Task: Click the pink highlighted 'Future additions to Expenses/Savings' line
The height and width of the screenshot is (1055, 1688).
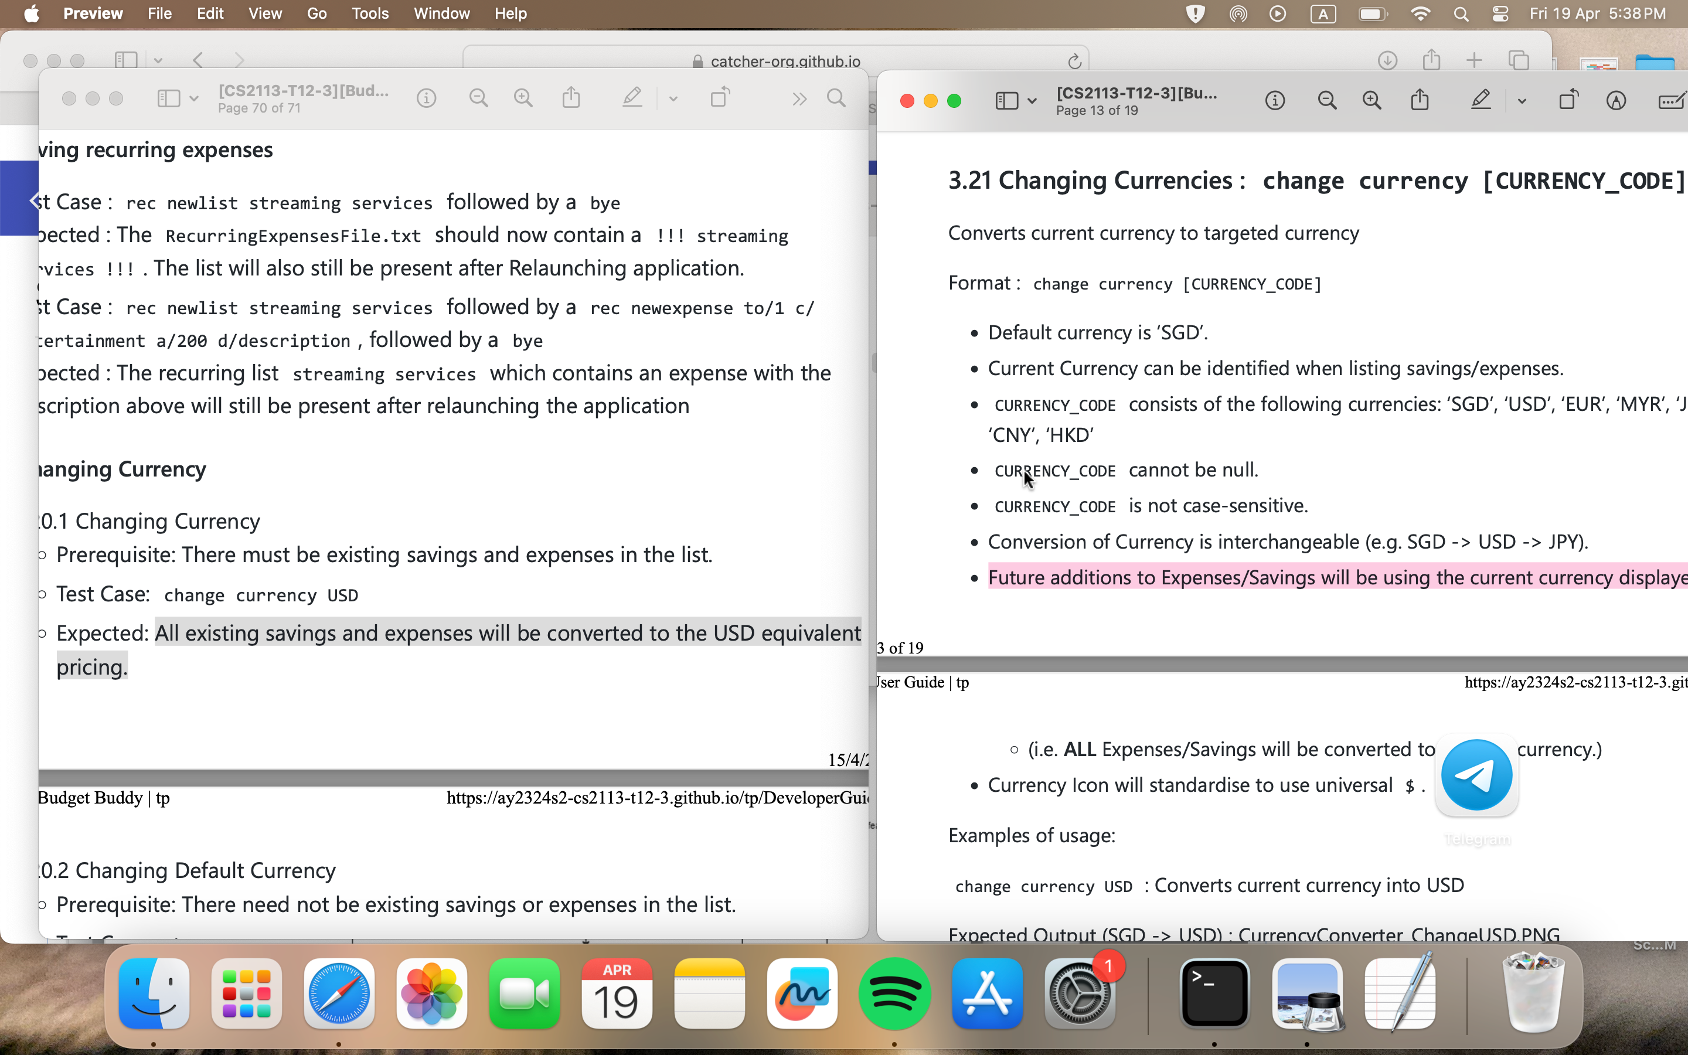Action: tap(1338, 578)
